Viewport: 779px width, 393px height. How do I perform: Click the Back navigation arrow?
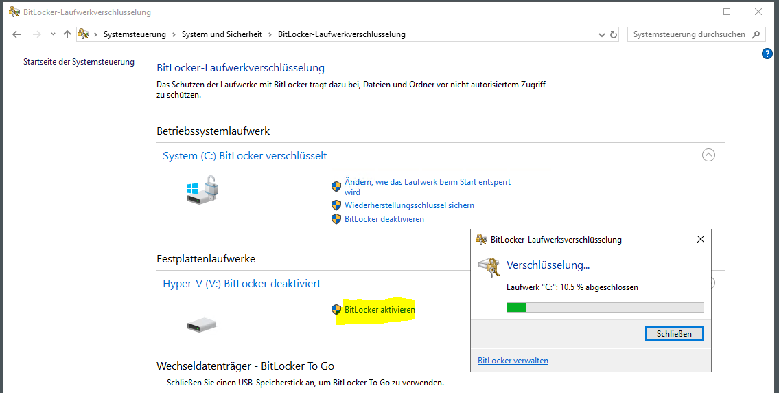[x=16, y=34]
